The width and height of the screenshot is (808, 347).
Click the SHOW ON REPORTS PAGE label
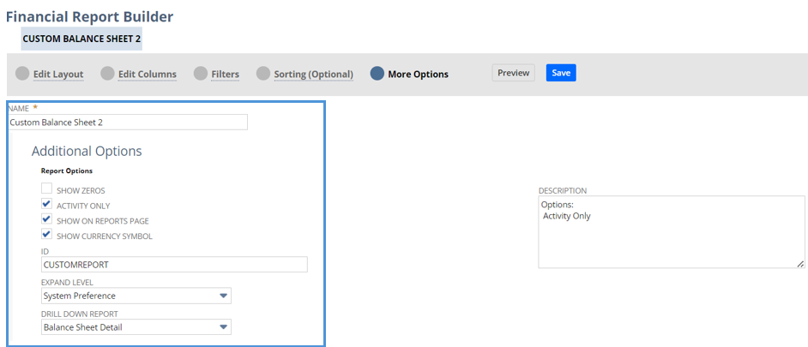(103, 221)
